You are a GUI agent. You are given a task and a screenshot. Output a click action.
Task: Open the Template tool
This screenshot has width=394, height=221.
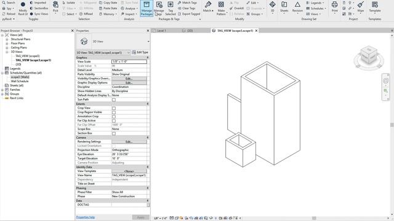tap(375, 7)
